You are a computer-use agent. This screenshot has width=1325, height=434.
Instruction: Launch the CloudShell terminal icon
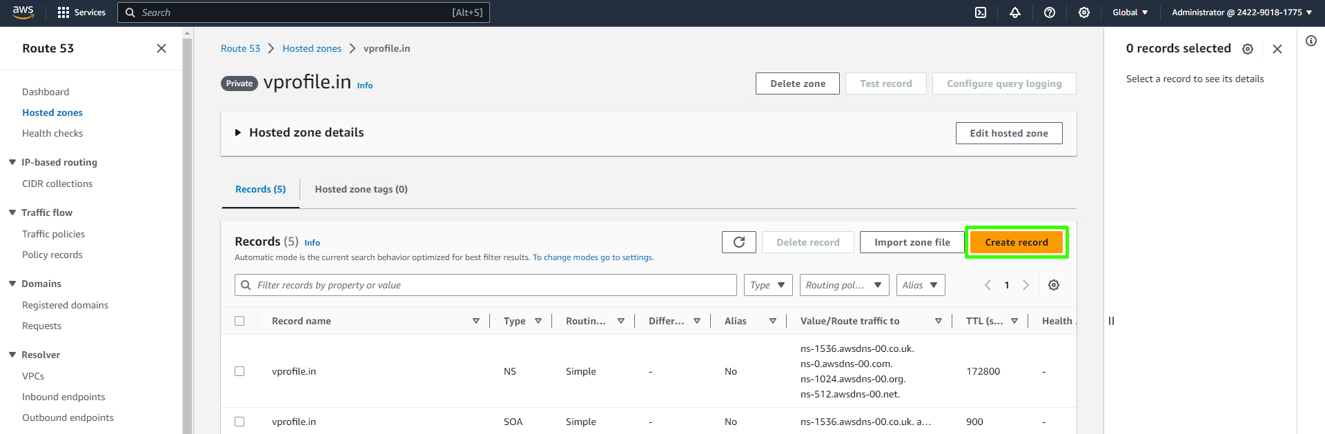[981, 12]
